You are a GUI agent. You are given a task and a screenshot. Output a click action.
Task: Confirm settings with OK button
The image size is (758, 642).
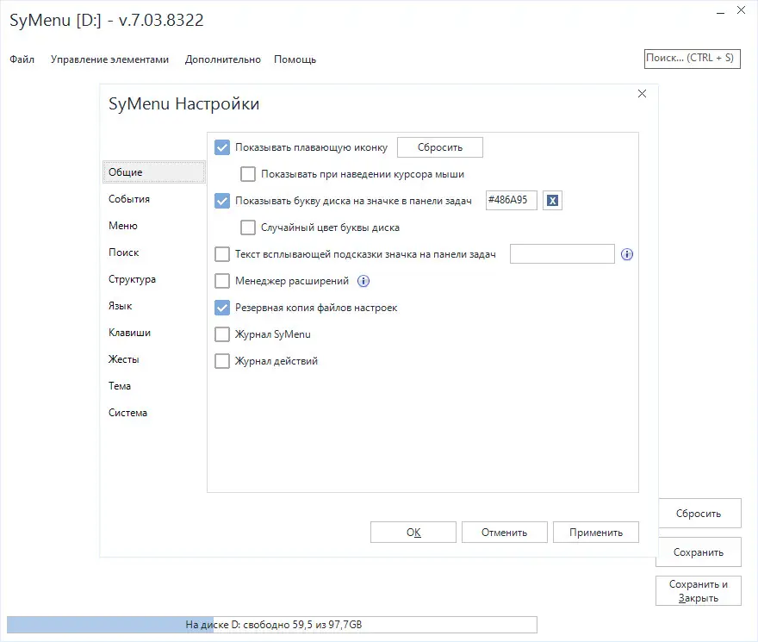[x=413, y=533]
